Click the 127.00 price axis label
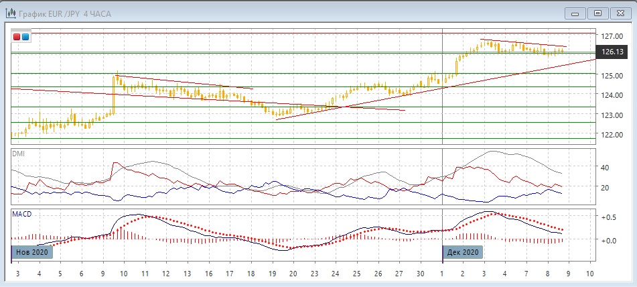This screenshot has height=287, width=637. point(612,36)
